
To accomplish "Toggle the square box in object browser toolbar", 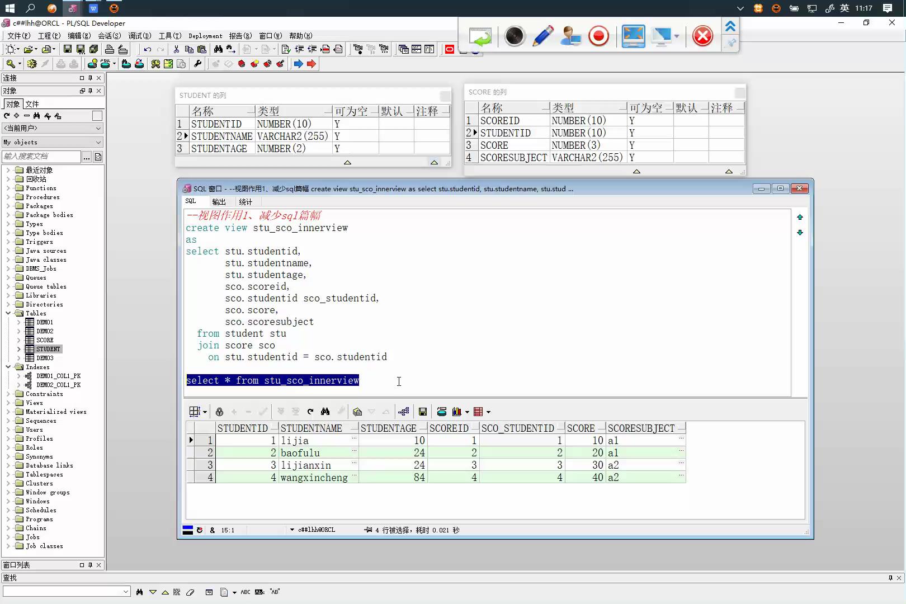I will click(x=97, y=116).
